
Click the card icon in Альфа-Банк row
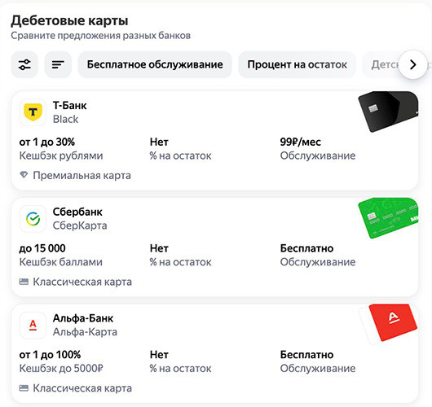24,388
